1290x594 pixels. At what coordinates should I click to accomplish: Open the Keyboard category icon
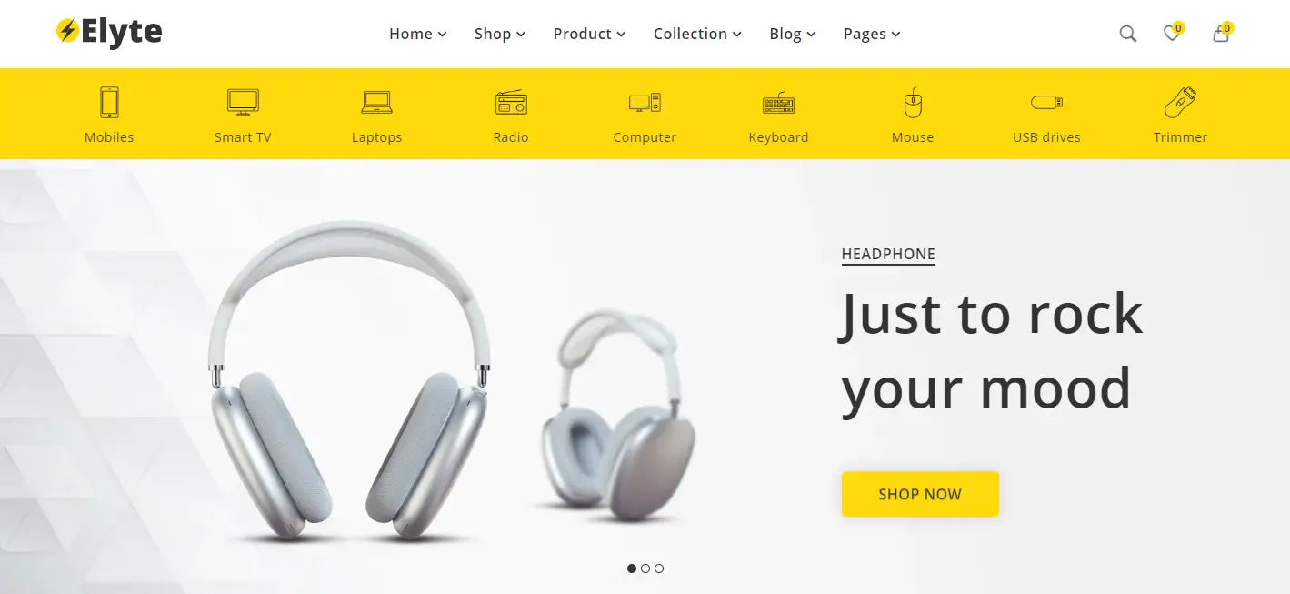tap(778, 104)
